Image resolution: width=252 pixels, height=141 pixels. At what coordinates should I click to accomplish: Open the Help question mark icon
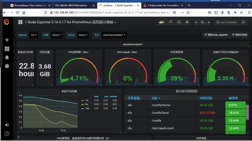tap(7, 134)
